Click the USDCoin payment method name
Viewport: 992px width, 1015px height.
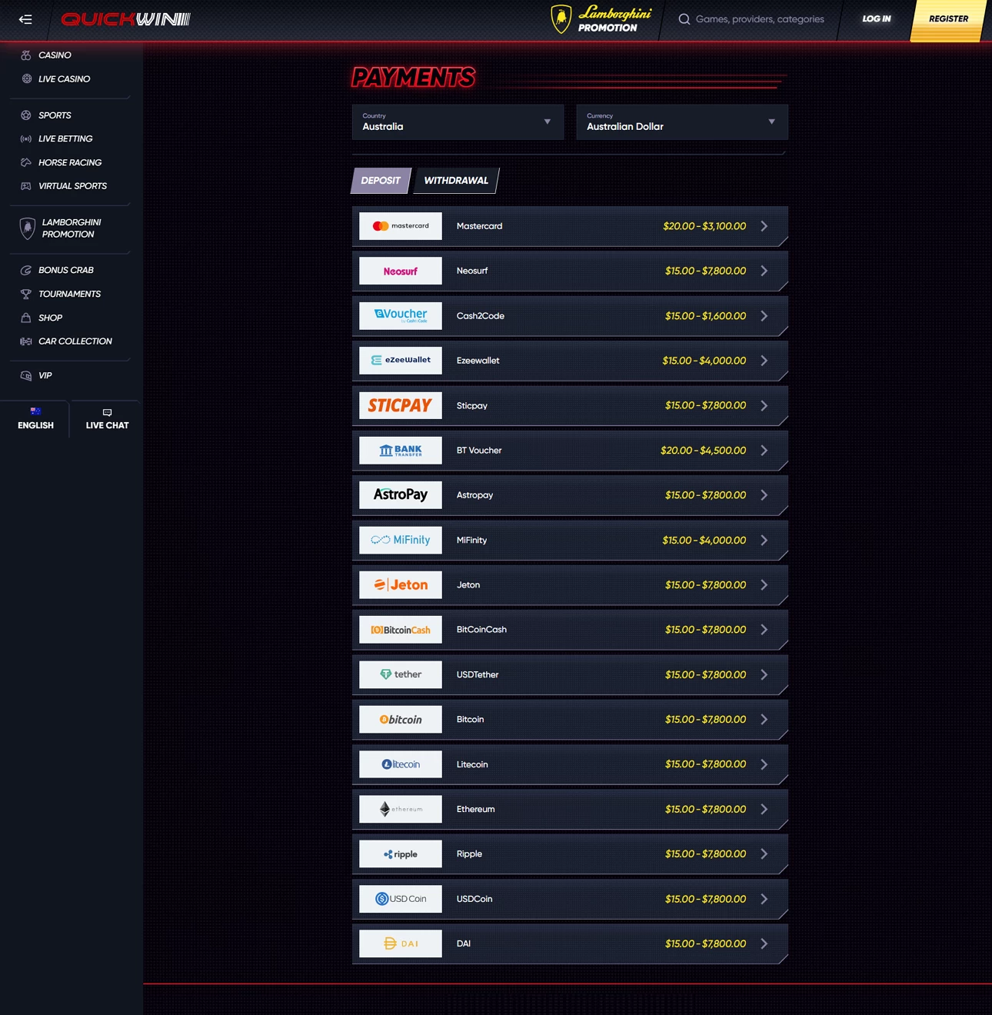point(474,899)
